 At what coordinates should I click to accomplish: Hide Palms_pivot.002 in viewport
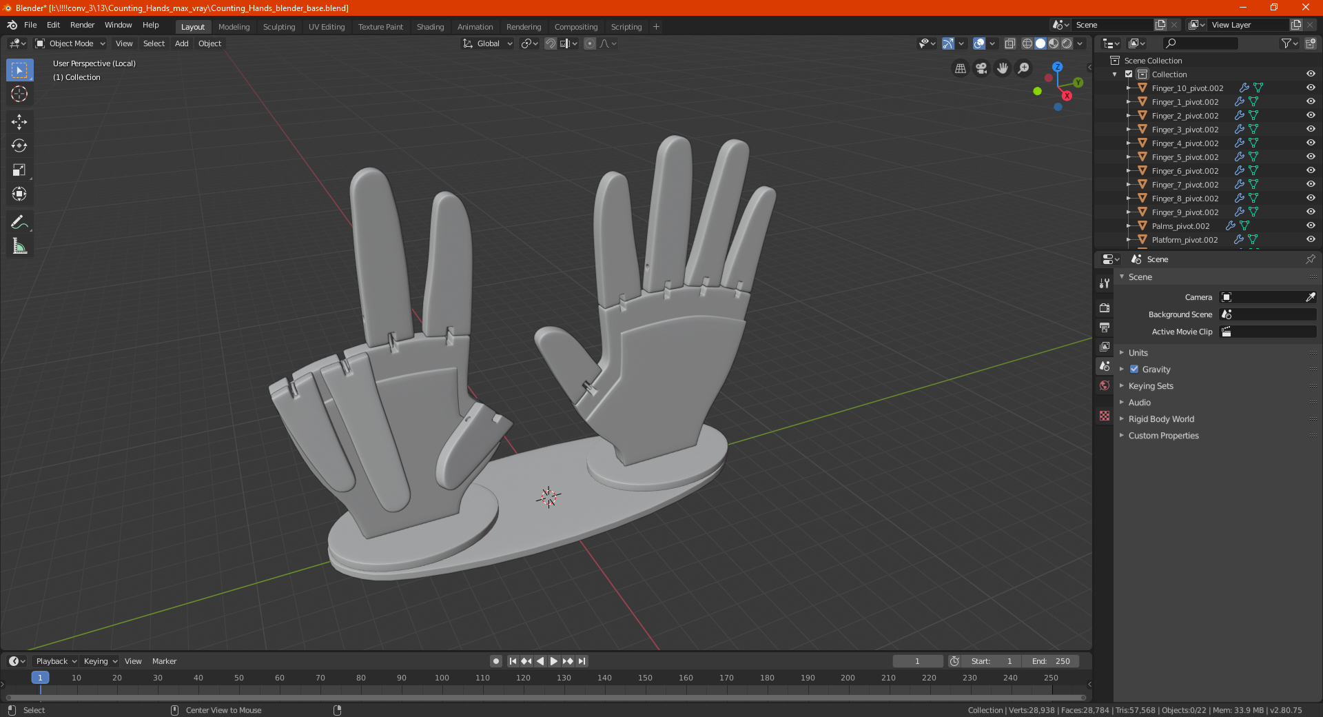(1311, 225)
